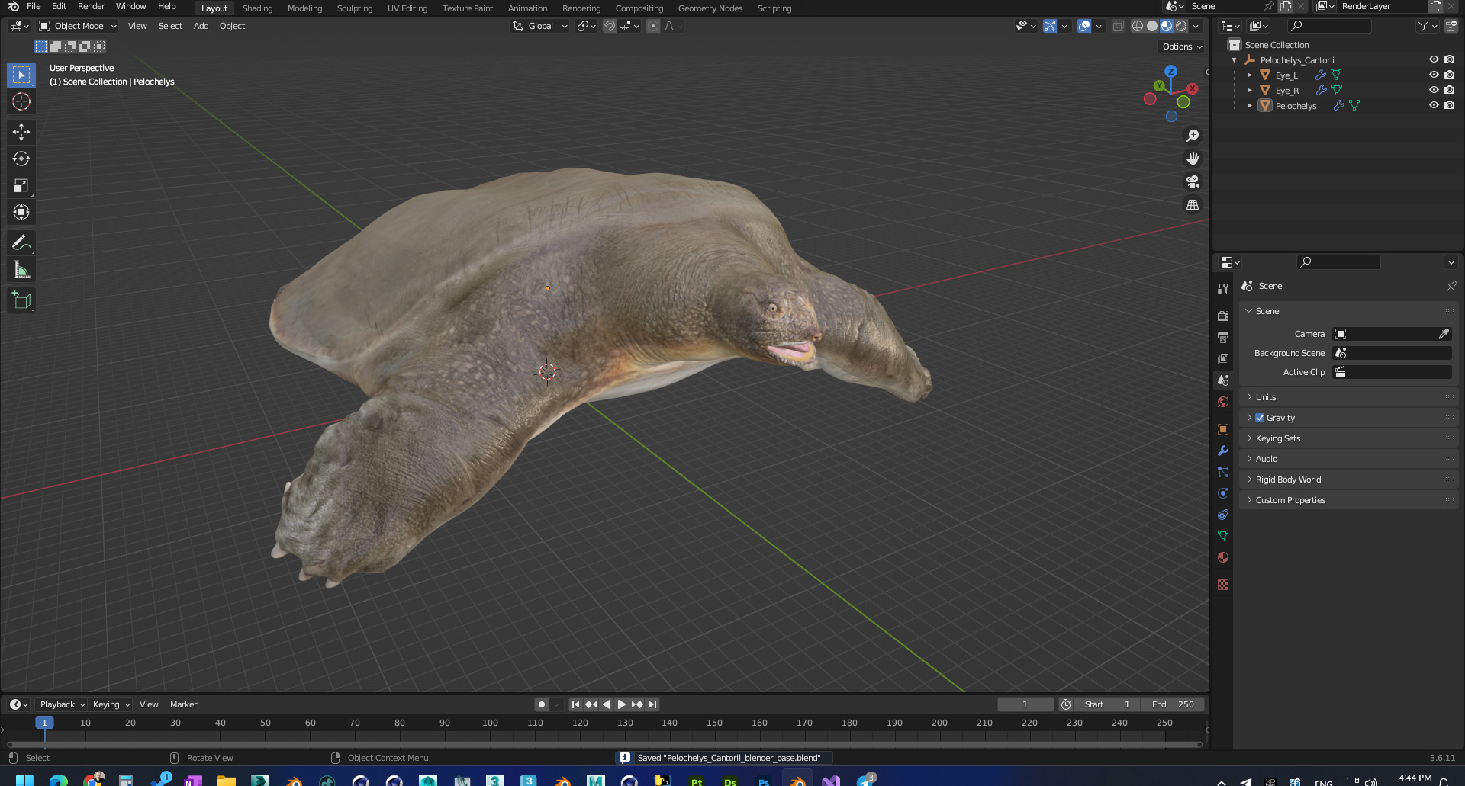1465x786 pixels.
Task: Open the Render menu
Action: 91,7
